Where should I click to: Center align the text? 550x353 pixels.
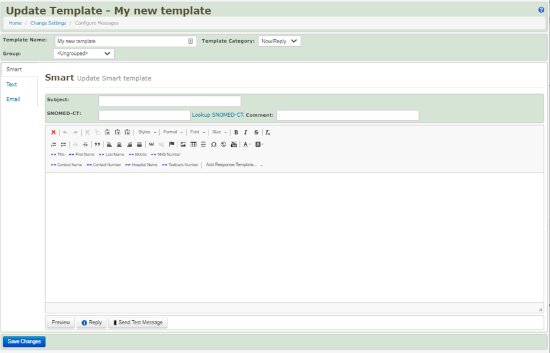pos(119,144)
